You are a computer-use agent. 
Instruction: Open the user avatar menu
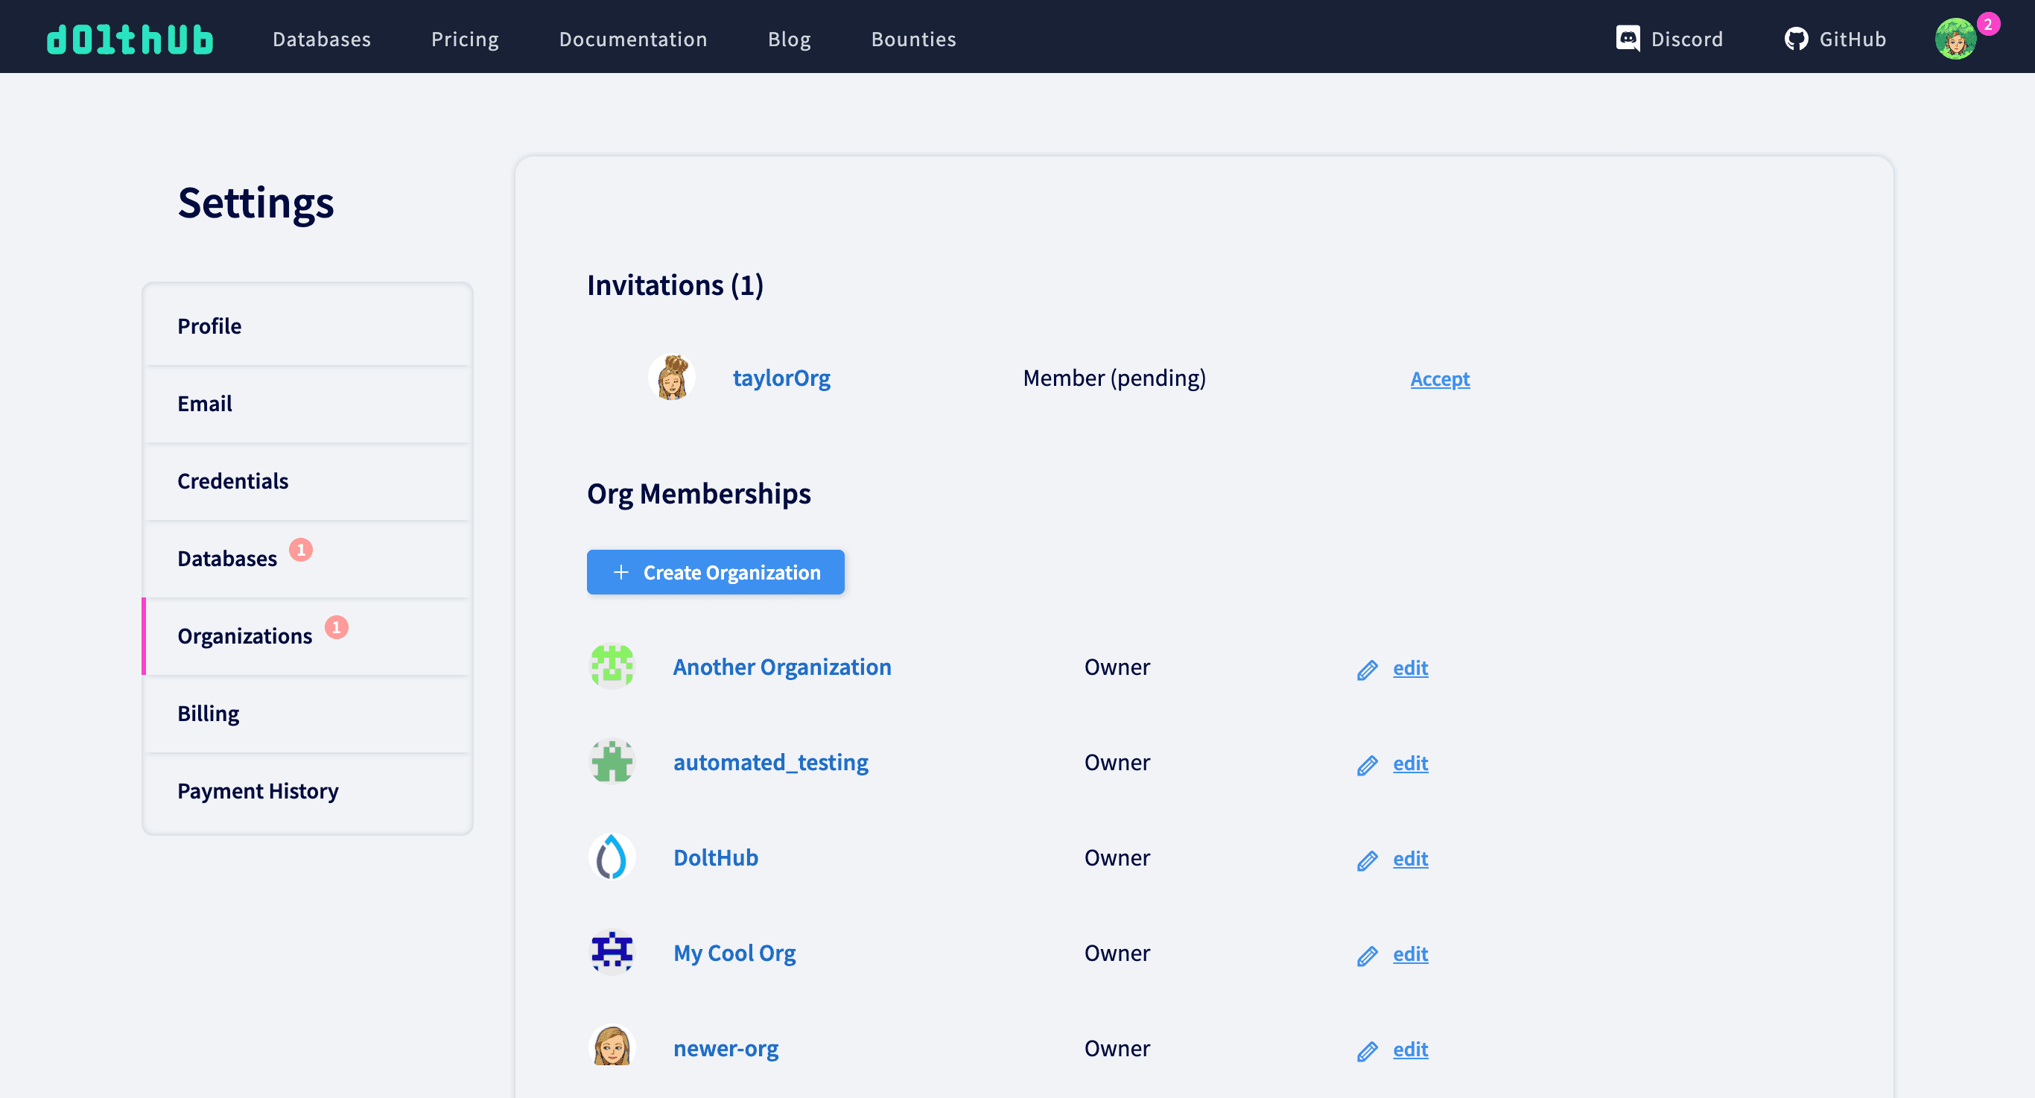click(1955, 39)
